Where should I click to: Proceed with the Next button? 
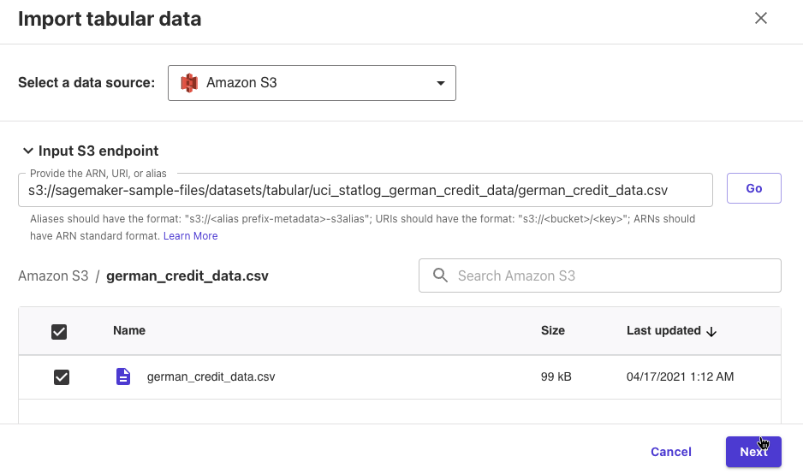(753, 452)
